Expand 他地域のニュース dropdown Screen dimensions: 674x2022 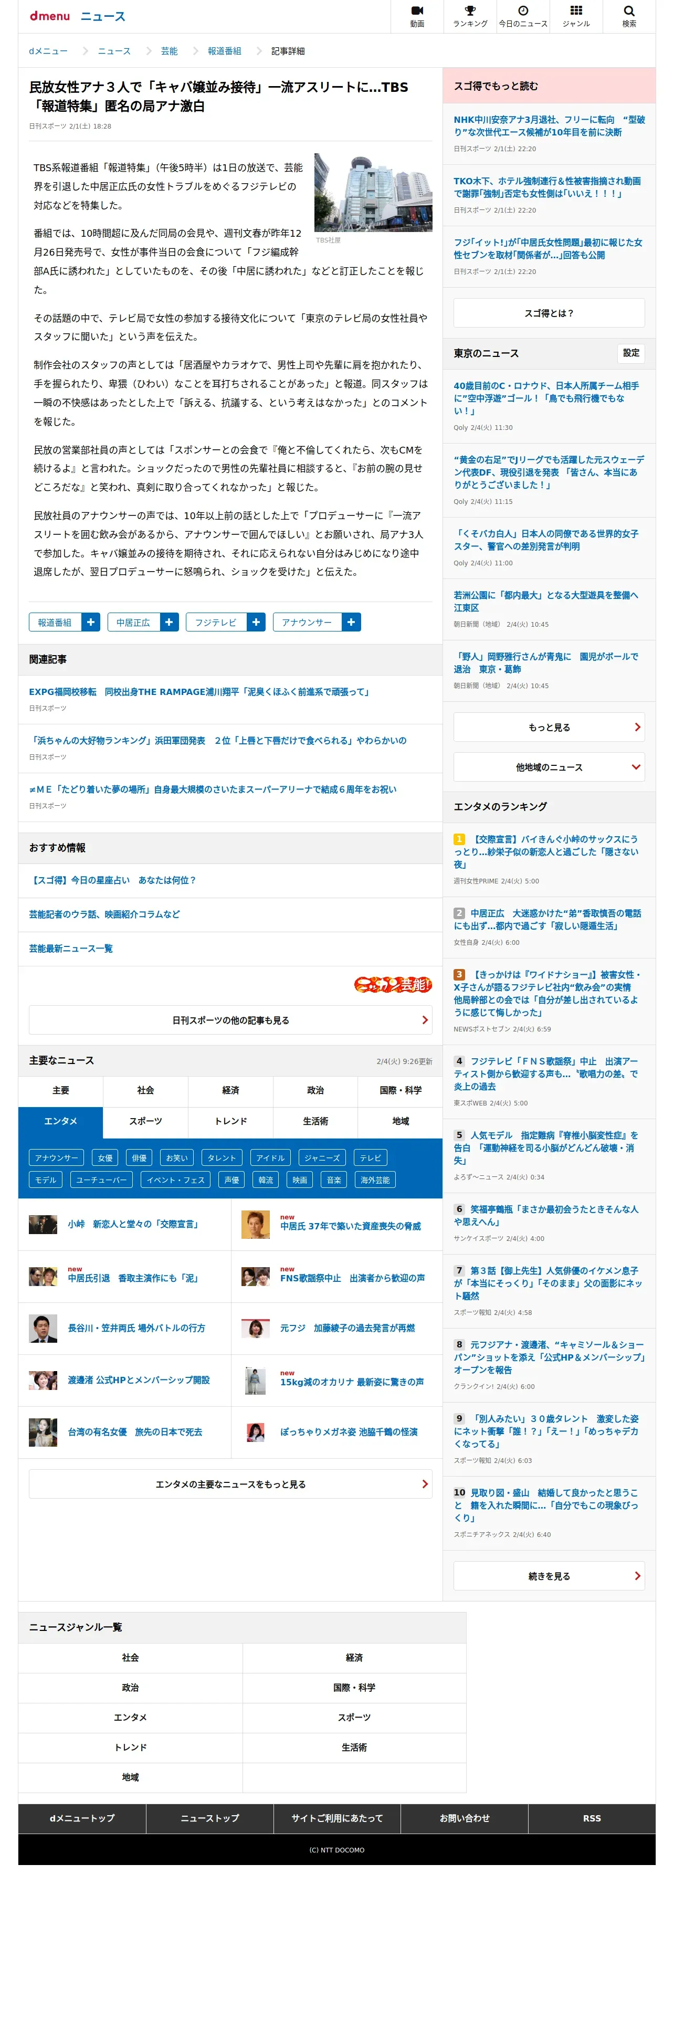pos(549,767)
